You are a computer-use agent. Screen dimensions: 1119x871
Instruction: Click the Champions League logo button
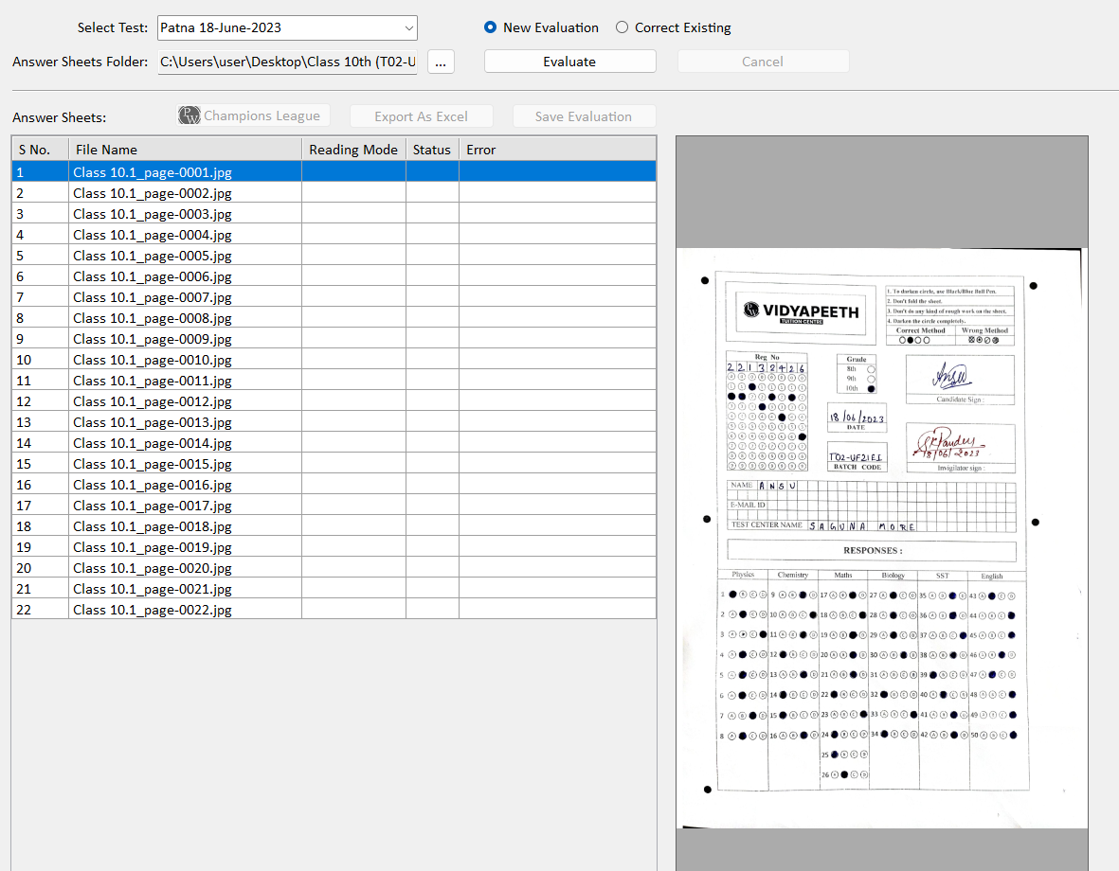253,116
